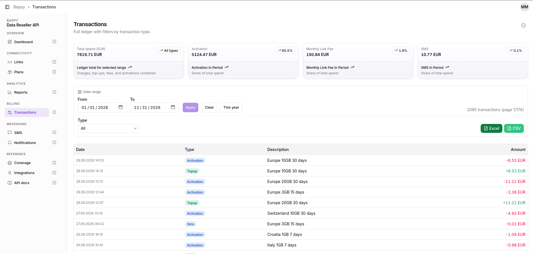533x254 pixels.
Task: Click the 65.5% badge on Activation card
Action: tap(285, 50)
